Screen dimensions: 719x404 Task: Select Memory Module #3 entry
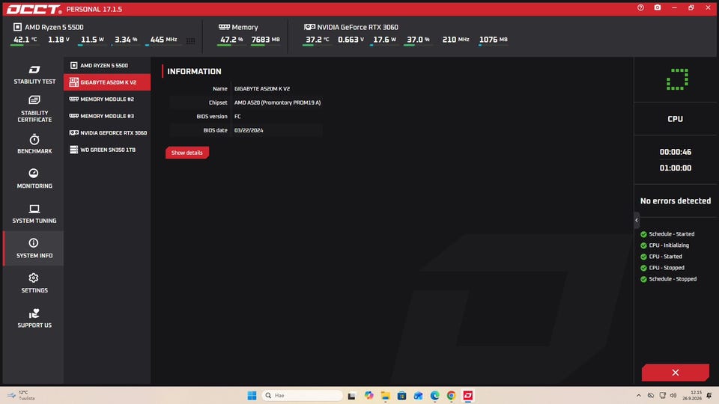coord(107,116)
